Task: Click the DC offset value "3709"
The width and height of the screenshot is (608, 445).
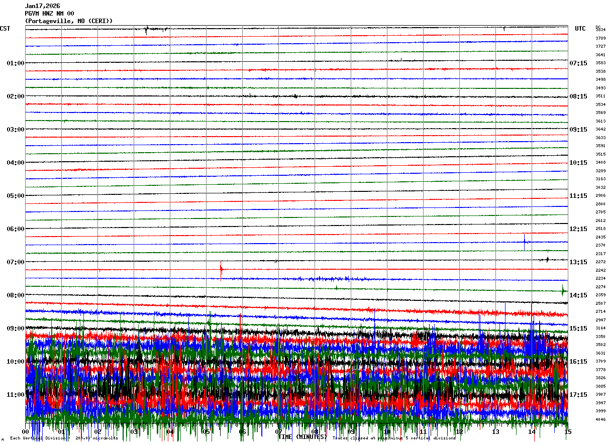Action: coord(600,361)
